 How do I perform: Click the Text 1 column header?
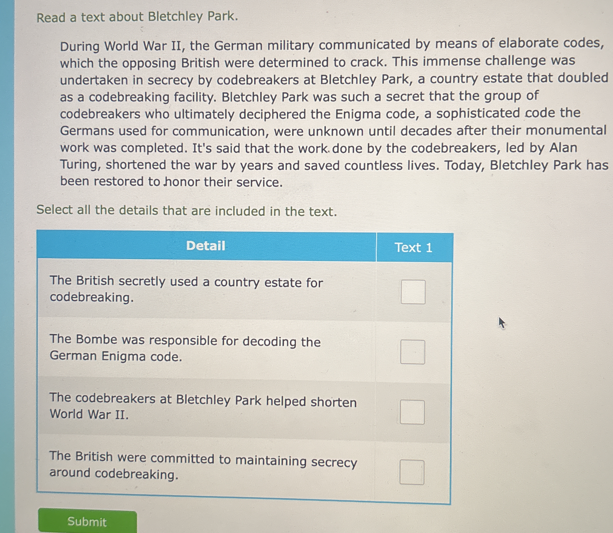pos(414,247)
